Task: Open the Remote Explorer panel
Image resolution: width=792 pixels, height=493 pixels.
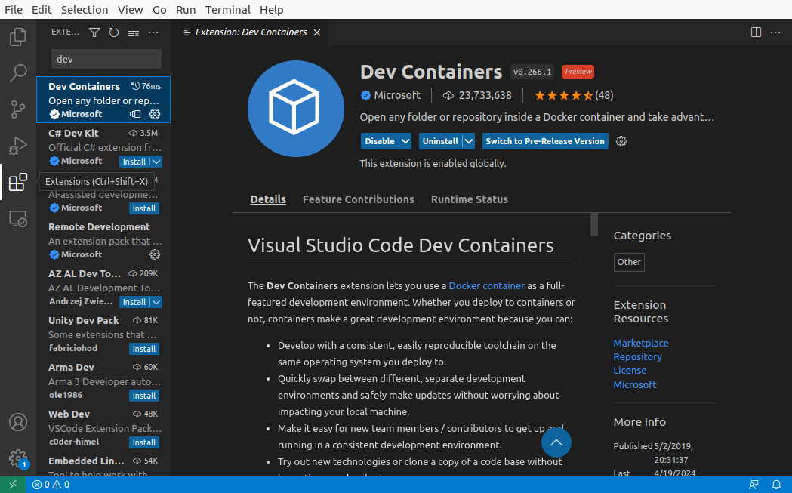Action: pyautogui.click(x=17, y=218)
